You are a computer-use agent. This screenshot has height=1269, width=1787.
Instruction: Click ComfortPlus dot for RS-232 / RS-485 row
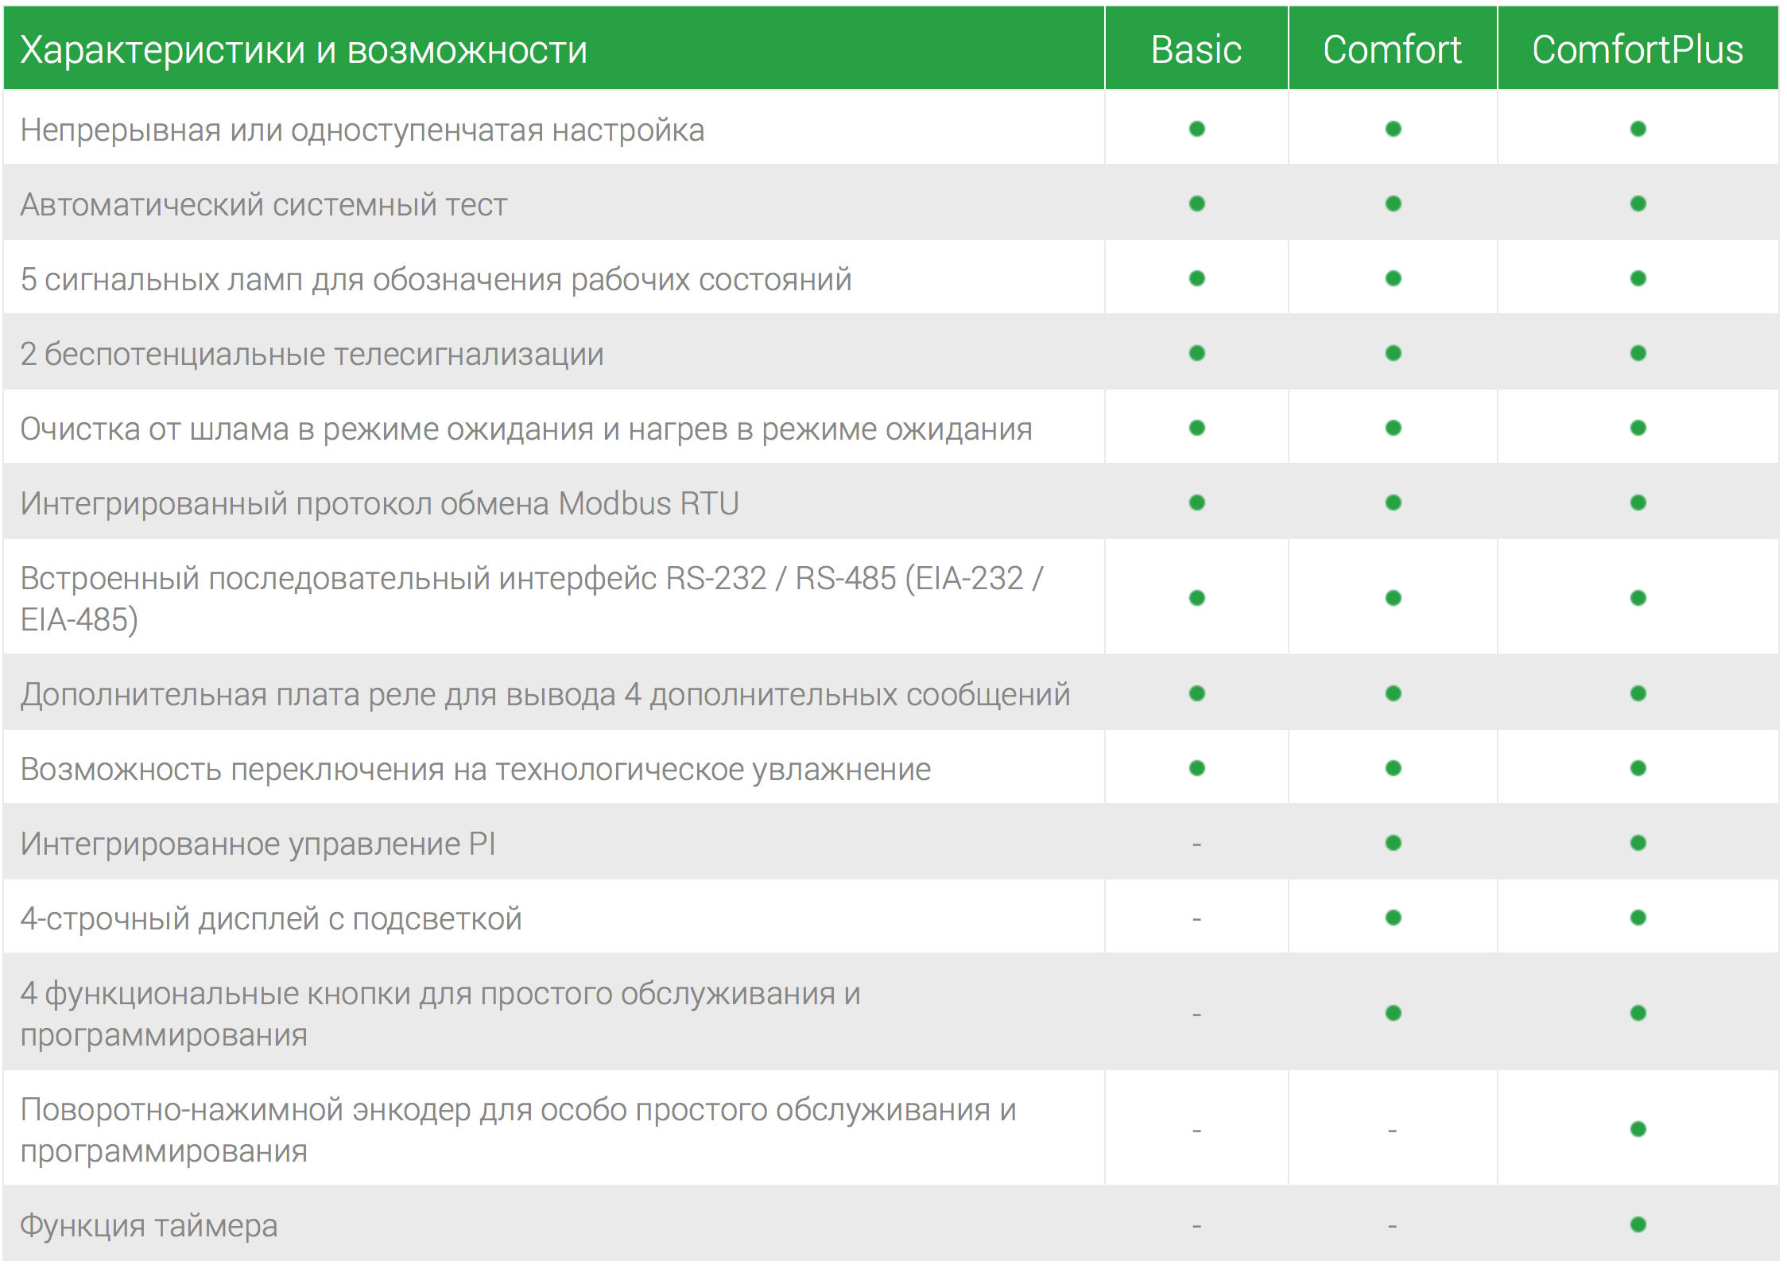click(x=1638, y=598)
